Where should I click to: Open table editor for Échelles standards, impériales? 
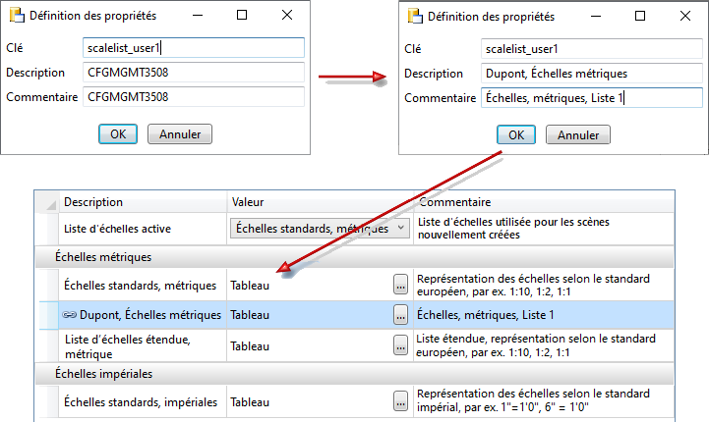tap(400, 400)
